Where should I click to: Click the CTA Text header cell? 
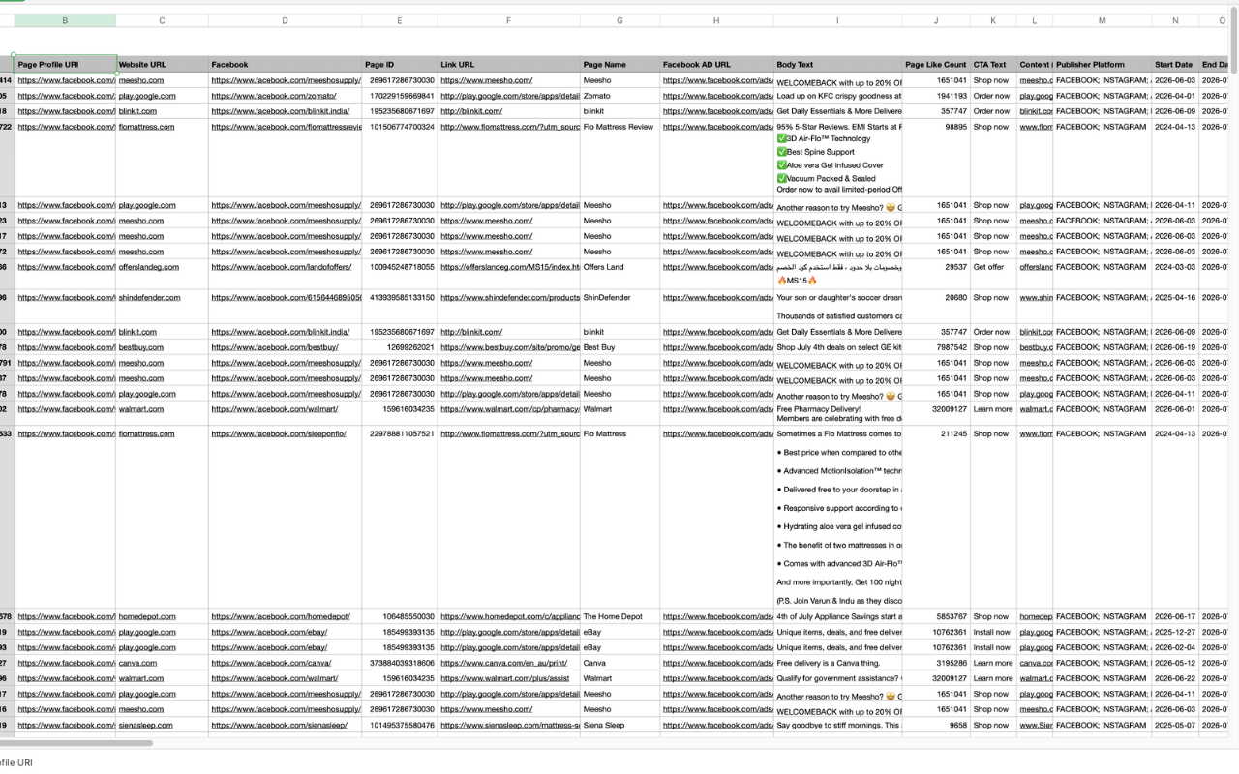pos(993,65)
